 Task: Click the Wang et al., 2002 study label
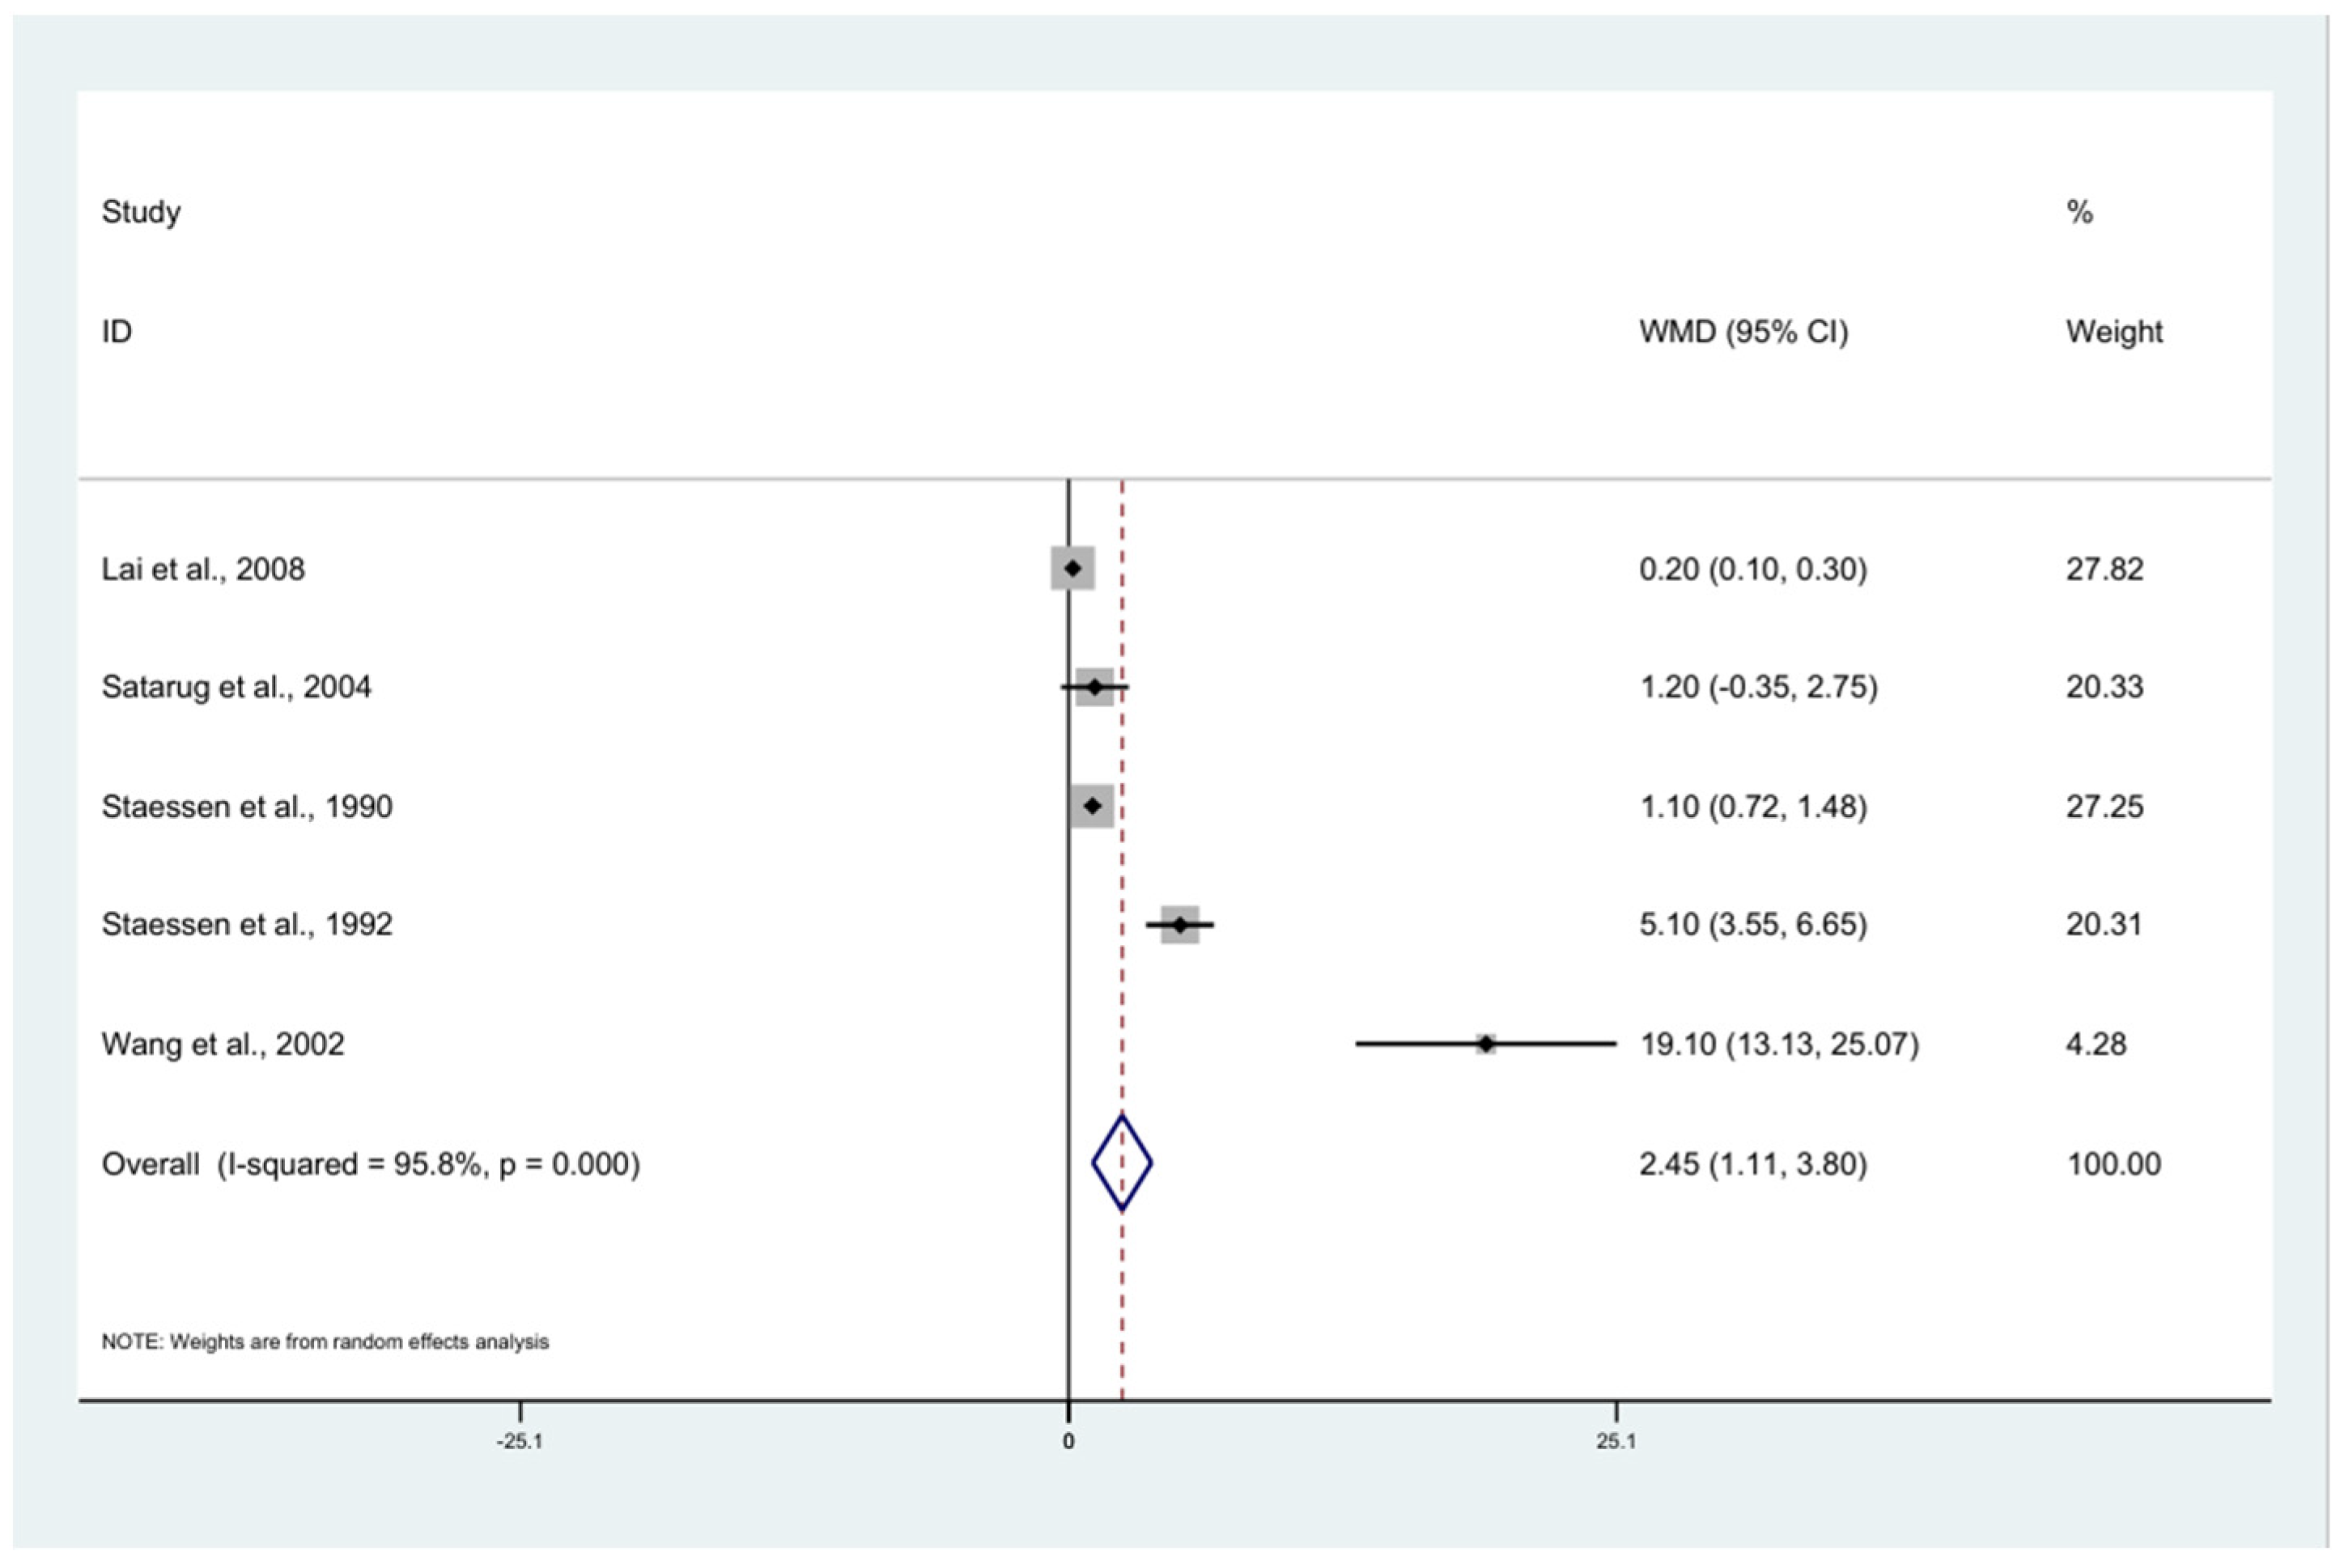pos(222,1044)
